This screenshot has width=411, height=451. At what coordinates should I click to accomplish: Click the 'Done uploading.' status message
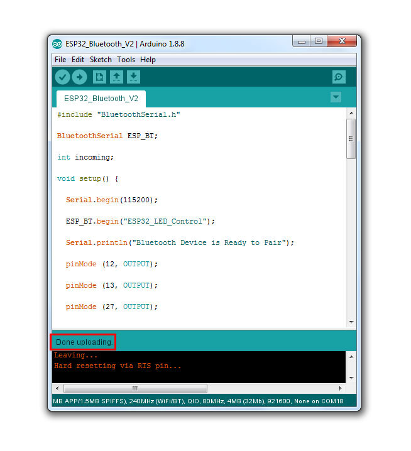84,342
